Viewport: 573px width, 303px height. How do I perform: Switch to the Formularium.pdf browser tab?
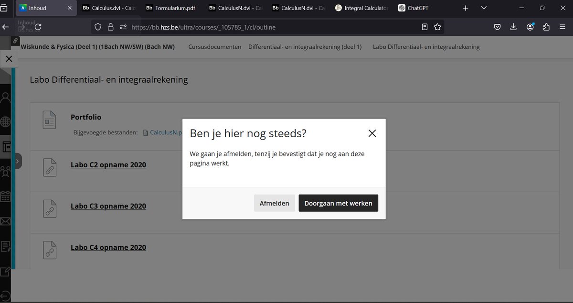tap(171, 8)
